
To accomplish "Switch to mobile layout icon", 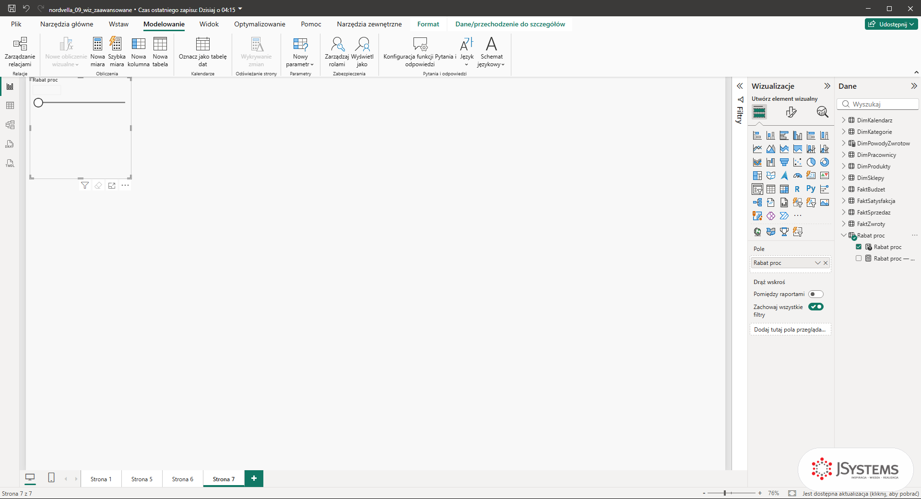I will (x=51, y=477).
